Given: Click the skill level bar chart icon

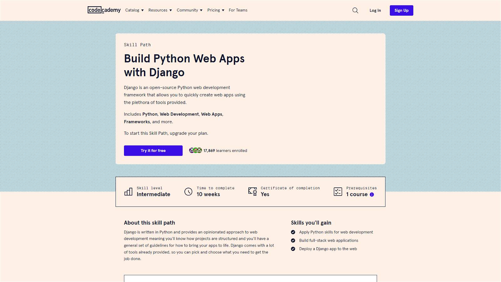Looking at the screenshot, I should click(x=128, y=192).
